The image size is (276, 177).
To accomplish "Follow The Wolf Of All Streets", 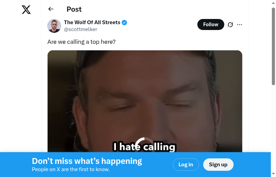I will coord(210,24).
